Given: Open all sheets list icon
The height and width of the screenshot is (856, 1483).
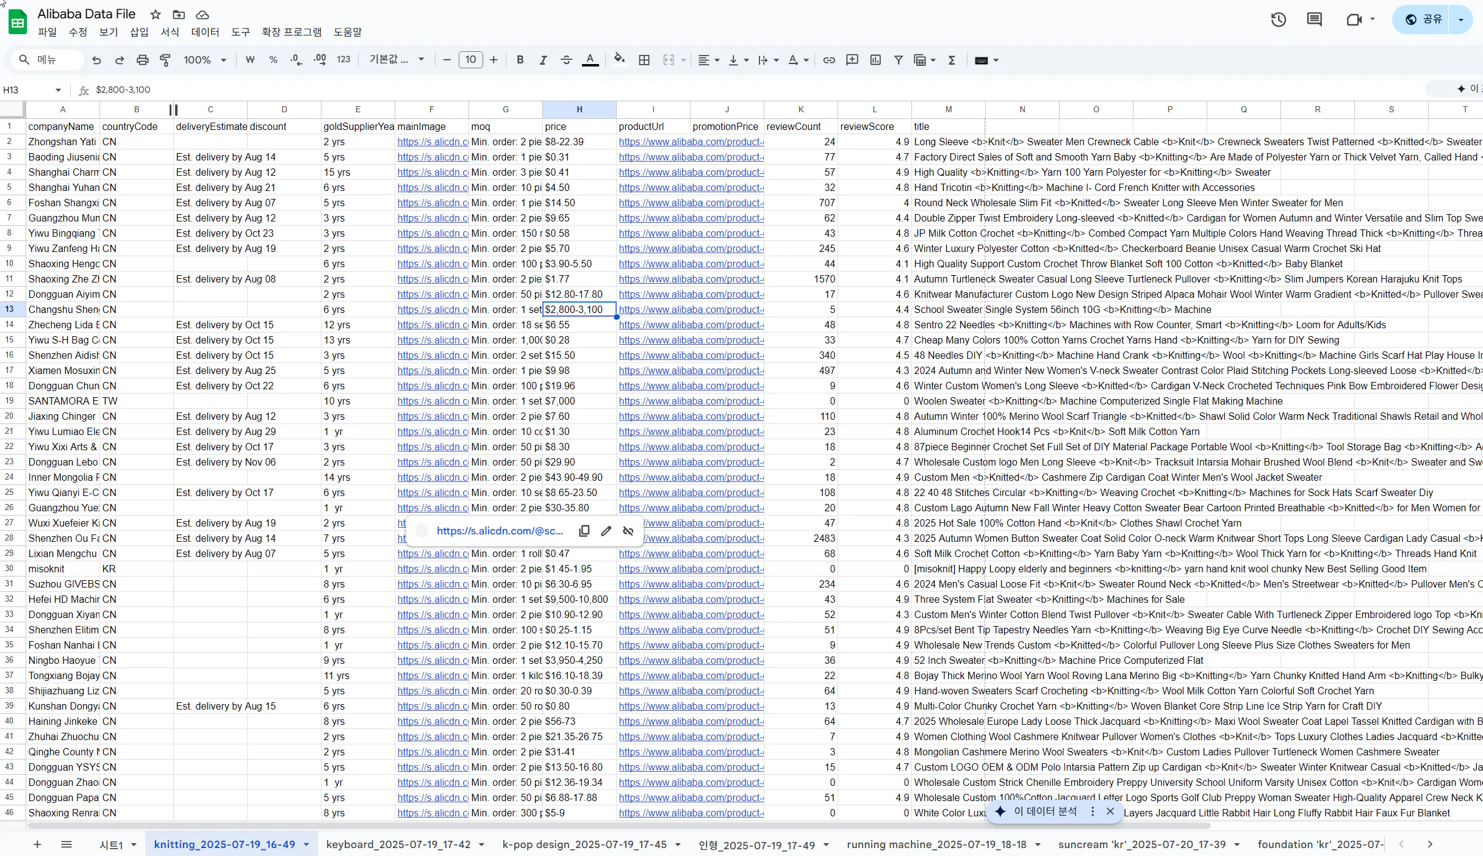Looking at the screenshot, I should point(66,844).
